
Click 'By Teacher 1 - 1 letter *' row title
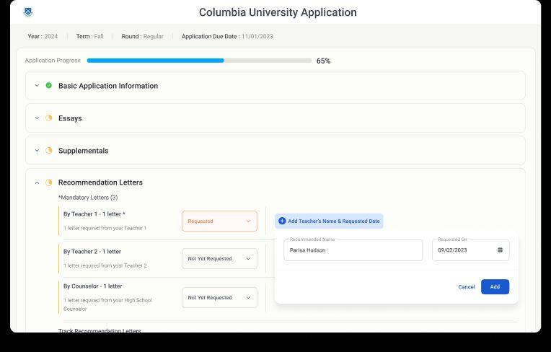click(94, 214)
